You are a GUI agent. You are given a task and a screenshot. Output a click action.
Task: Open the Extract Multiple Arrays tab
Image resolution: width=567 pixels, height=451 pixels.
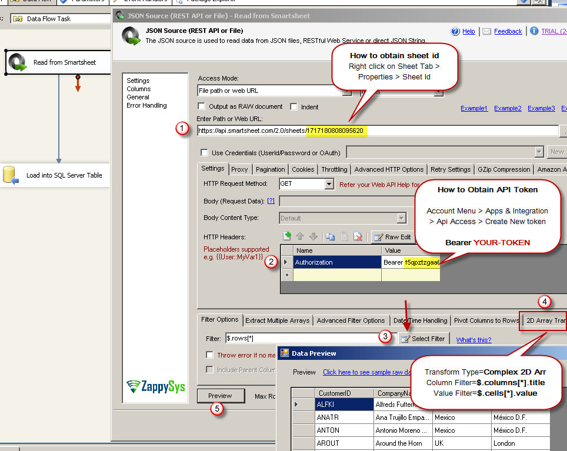pyautogui.click(x=276, y=320)
